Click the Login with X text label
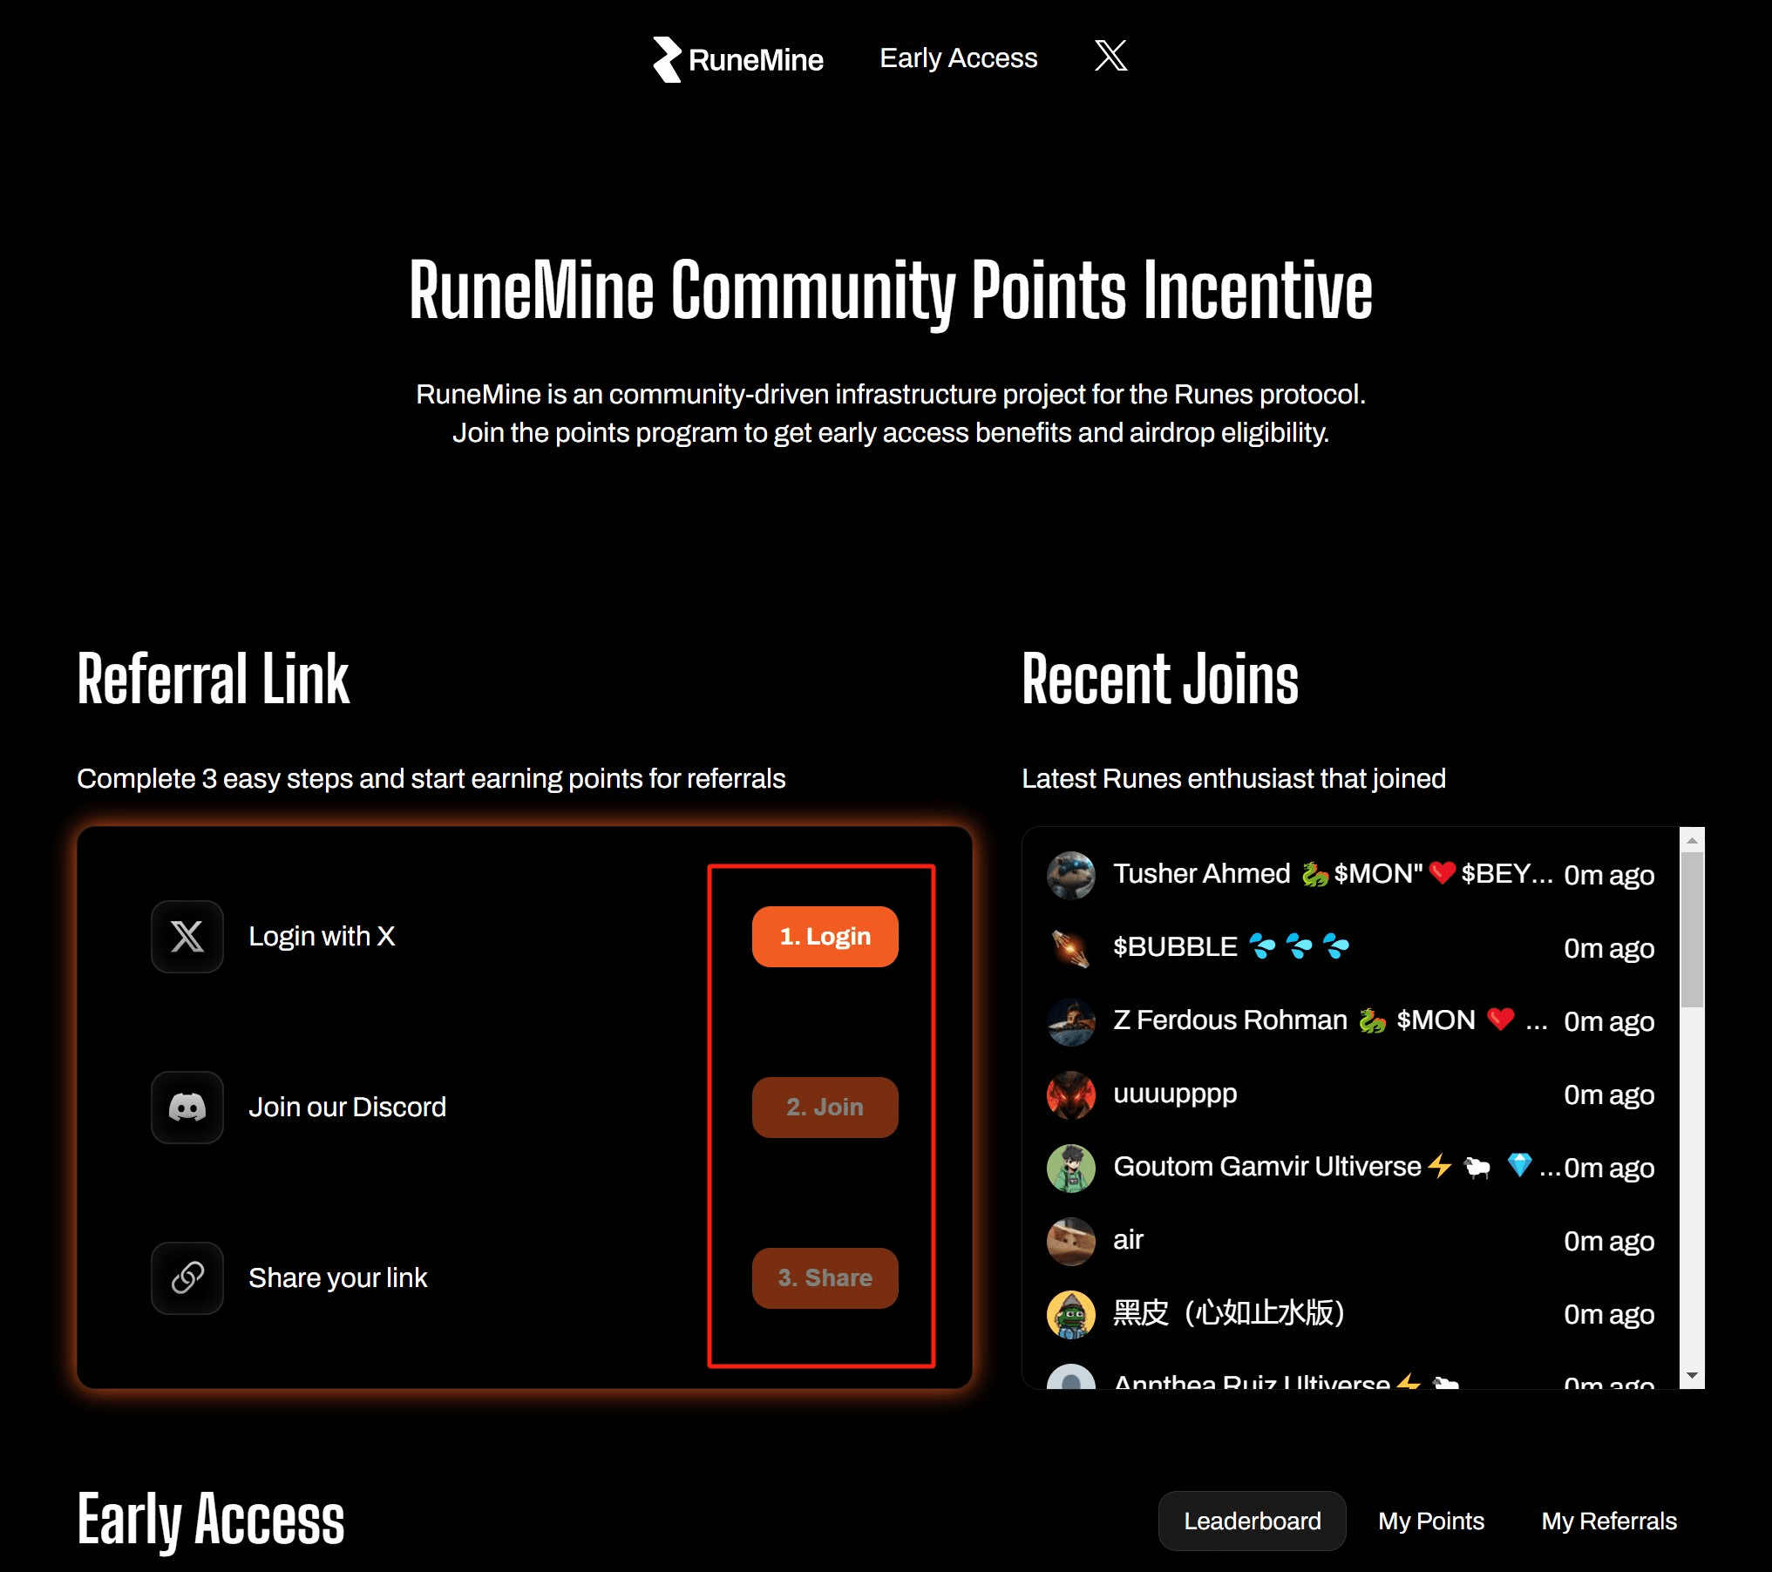This screenshot has height=1572, width=1772. 322,936
